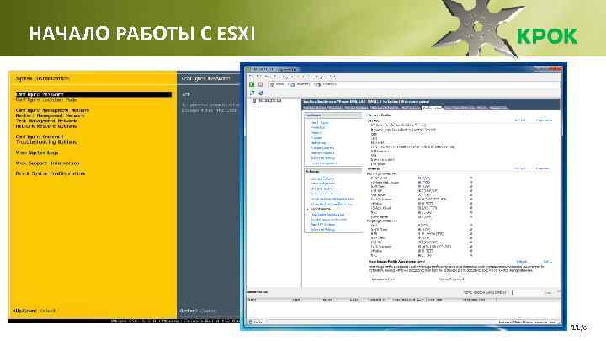The height and width of the screenshot is (341, 606).
Task: Select Test Management Network in the ESXi console
Action: point(46,120)
